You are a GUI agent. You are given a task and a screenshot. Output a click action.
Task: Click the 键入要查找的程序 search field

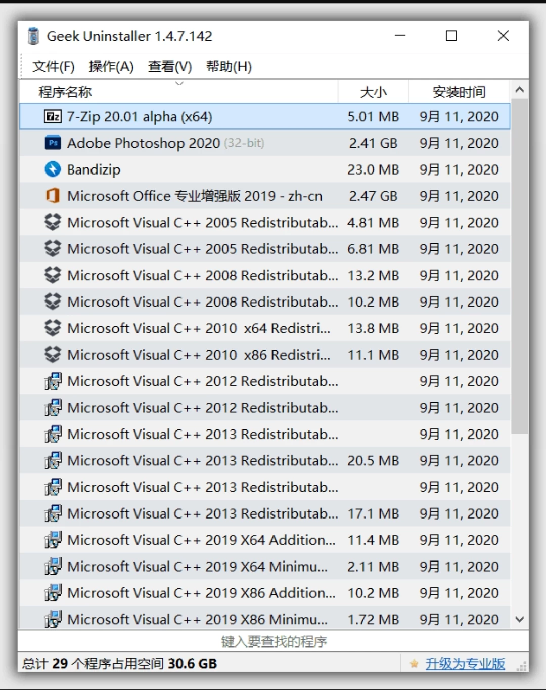tap(272, 641)
